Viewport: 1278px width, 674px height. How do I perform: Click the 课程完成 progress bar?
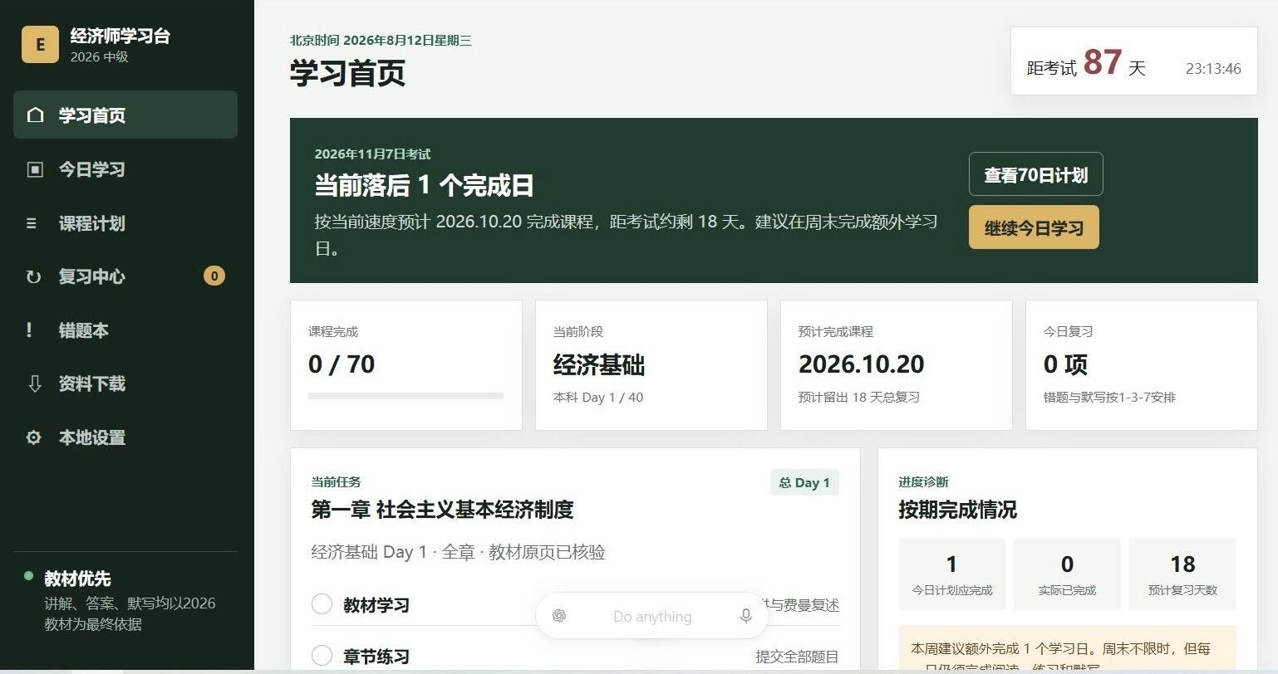[406, 396]
